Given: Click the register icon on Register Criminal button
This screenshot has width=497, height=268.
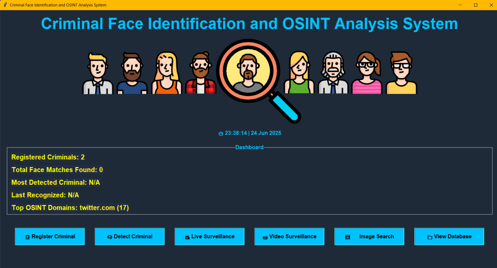Looking at the screenshot, I should coord(27,237).
